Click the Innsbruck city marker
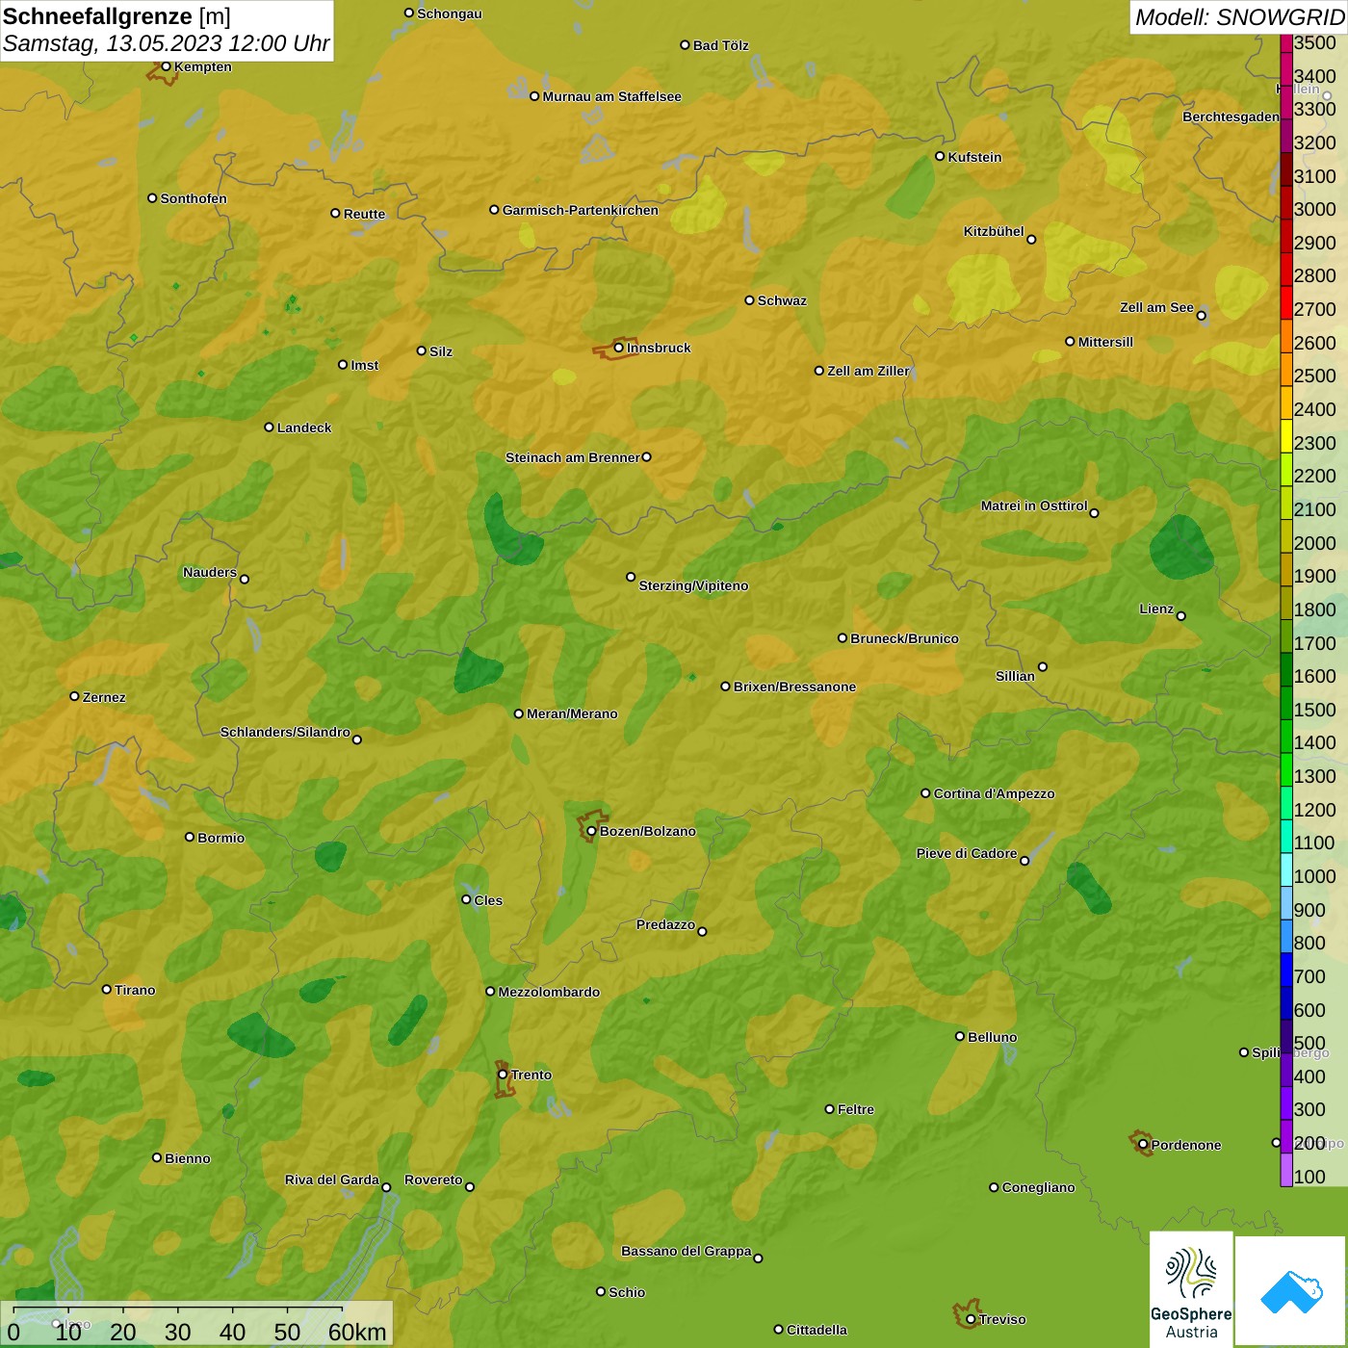 [x=619, y=348]
